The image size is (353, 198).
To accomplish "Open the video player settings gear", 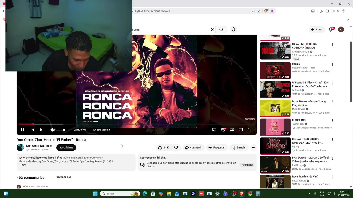I will click(223, 130).
